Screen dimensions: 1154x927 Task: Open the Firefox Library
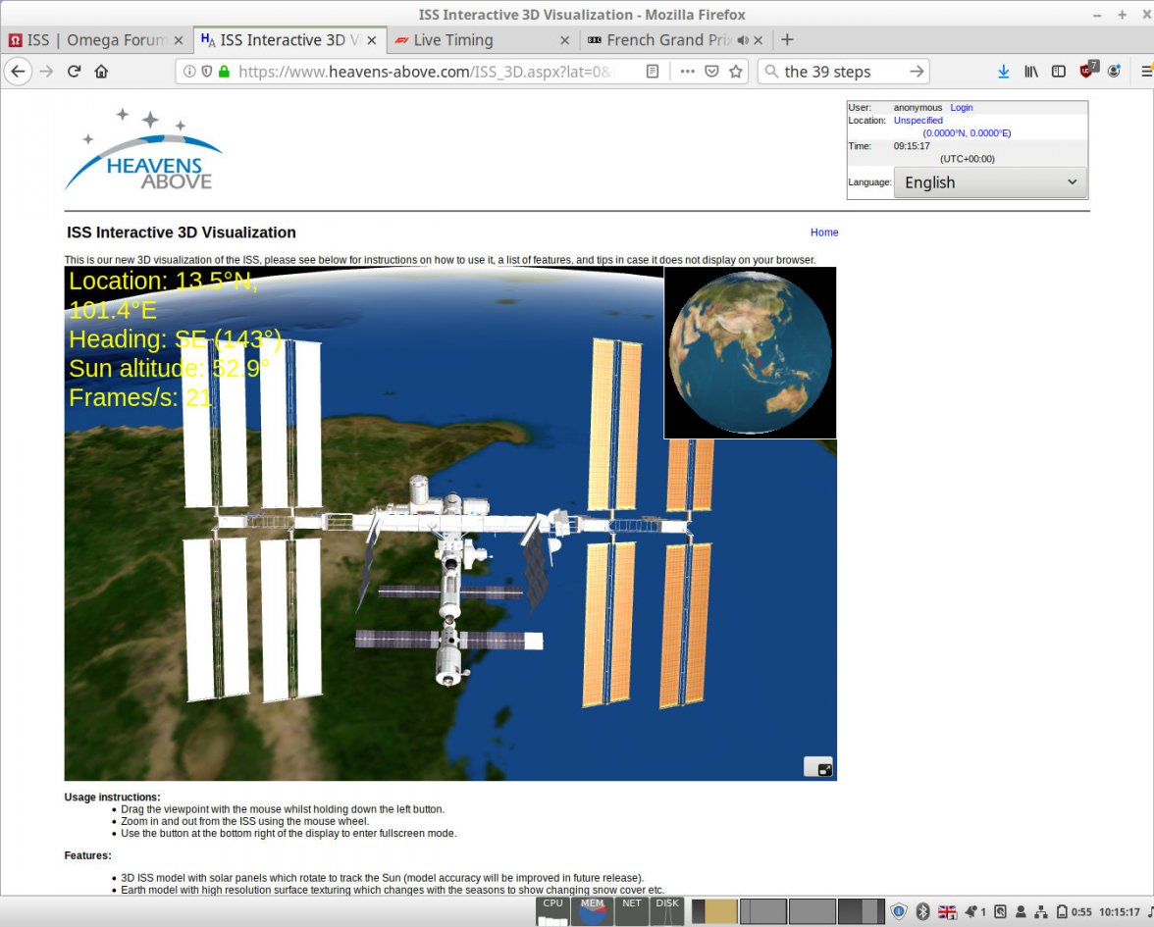[x=1030, y=71]
